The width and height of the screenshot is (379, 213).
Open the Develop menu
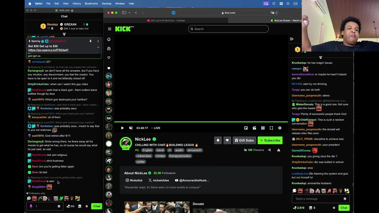(107, 4)
